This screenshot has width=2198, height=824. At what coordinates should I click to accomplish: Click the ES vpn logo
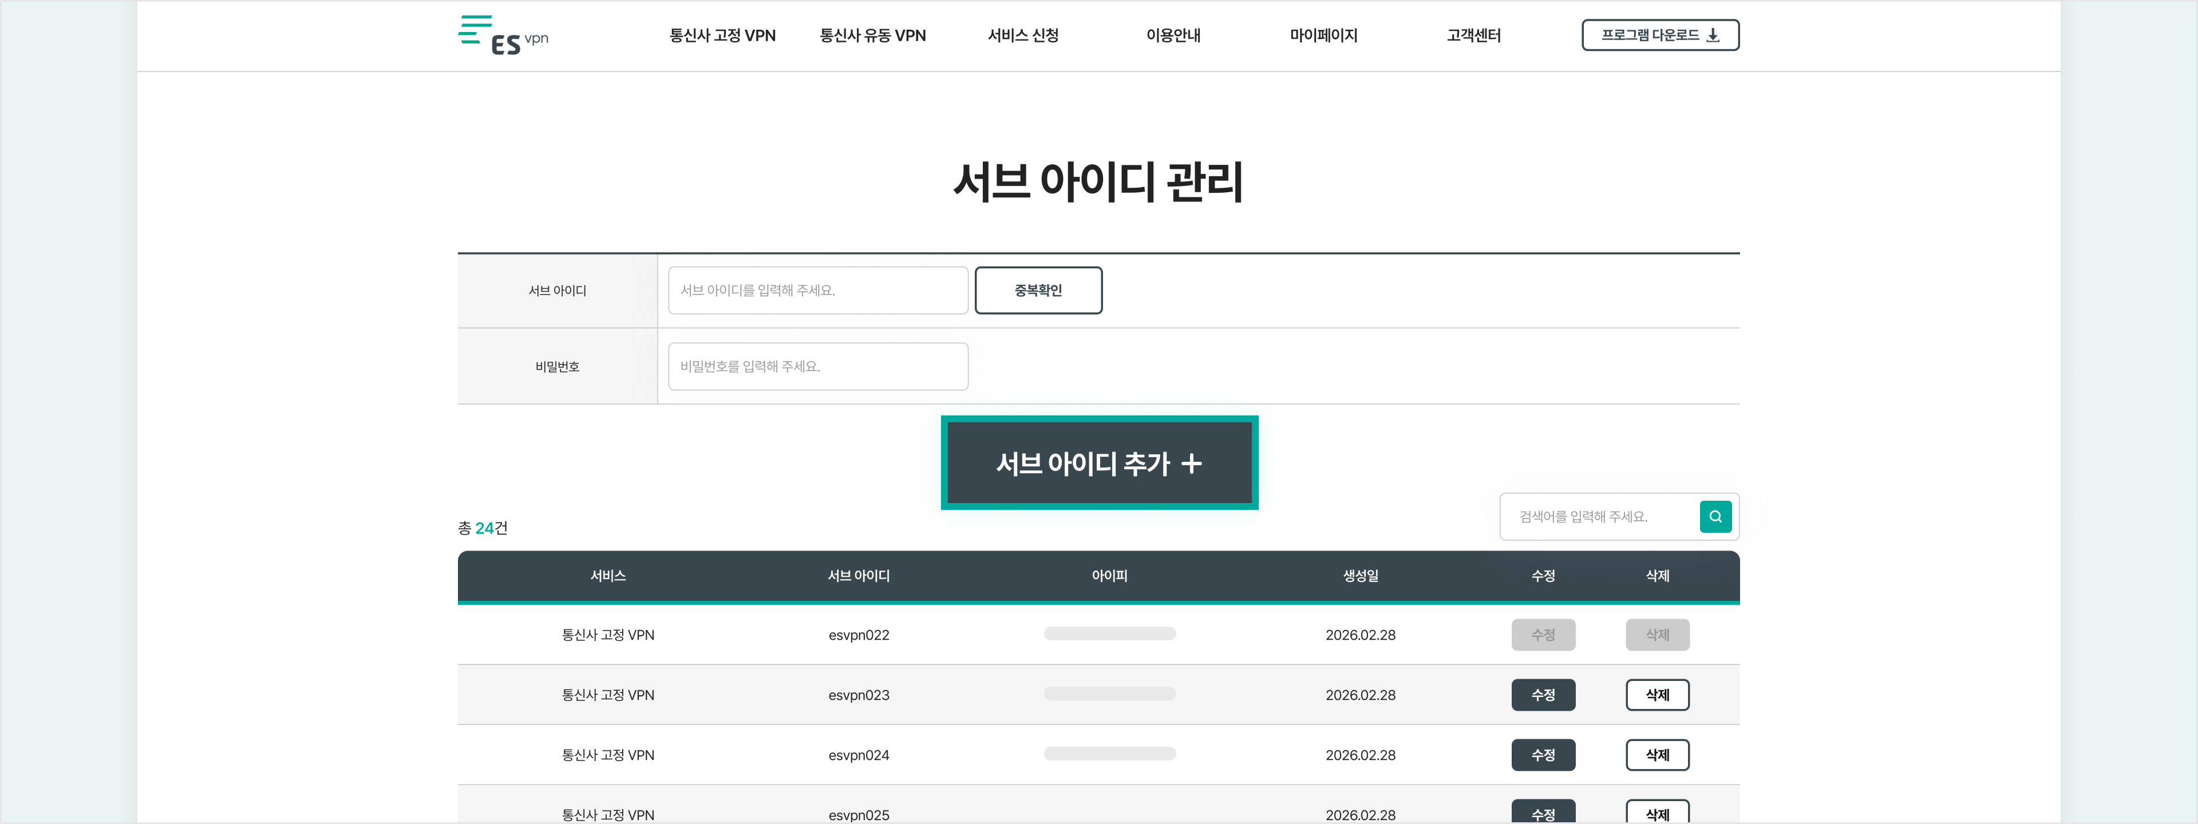point(503,36)
